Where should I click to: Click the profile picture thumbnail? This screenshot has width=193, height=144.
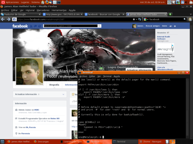pyautogui.click(x=30, y=71)
